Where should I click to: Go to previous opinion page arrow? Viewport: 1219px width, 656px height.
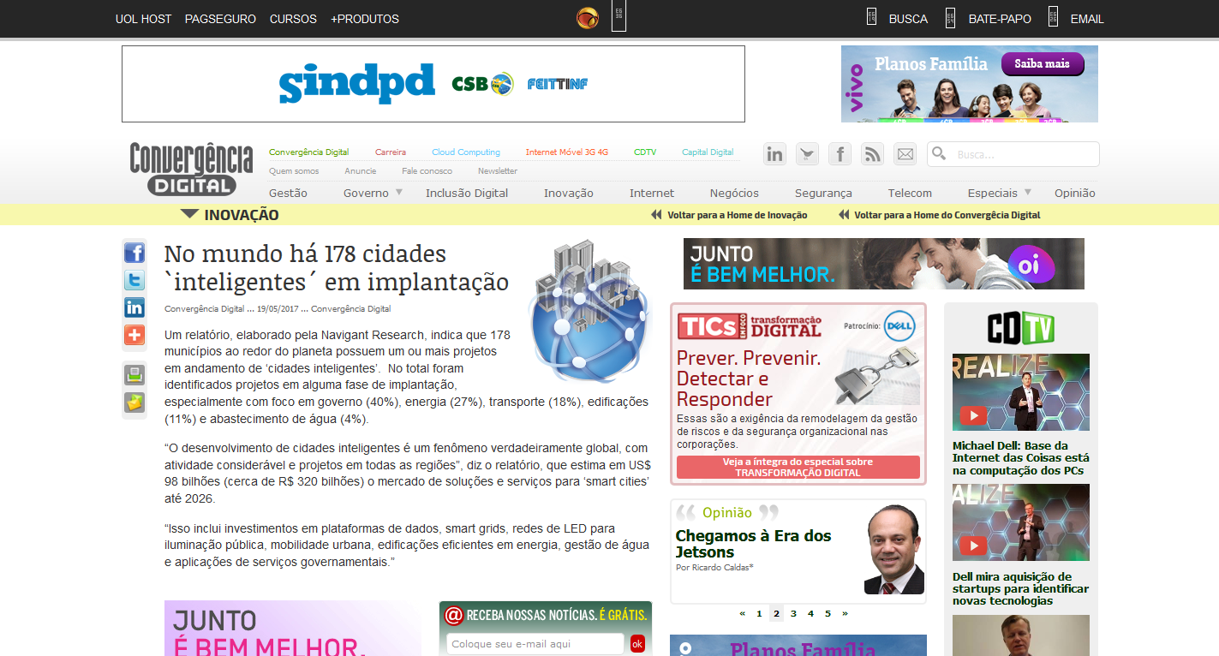743,613
